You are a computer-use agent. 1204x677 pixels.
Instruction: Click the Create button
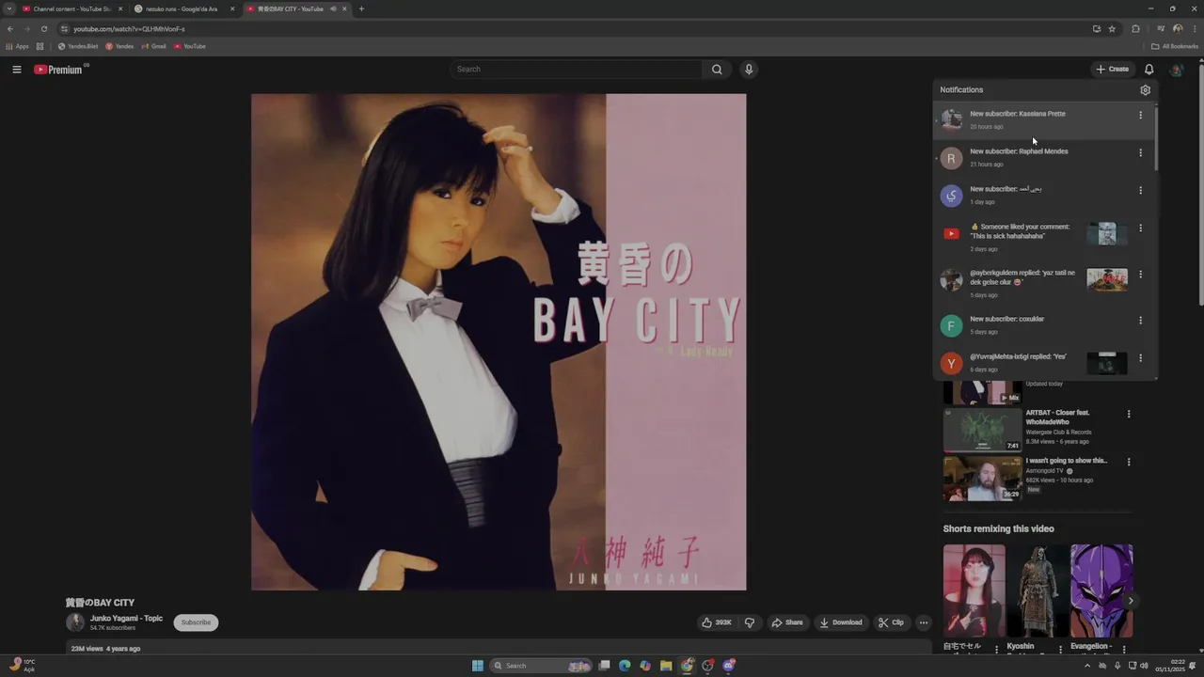[1112, 70]
